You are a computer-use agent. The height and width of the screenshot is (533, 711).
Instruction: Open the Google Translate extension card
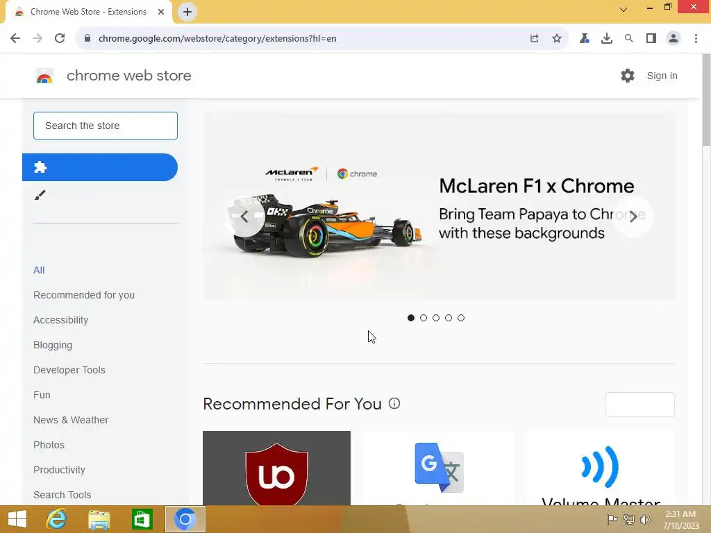[x=439, y=468]
